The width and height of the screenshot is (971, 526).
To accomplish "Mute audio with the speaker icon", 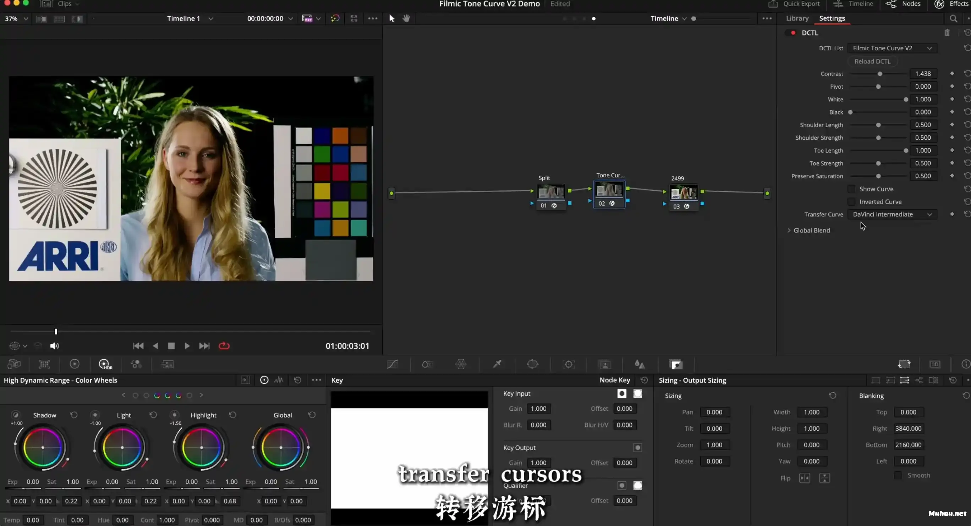I will tap(55, 346).
